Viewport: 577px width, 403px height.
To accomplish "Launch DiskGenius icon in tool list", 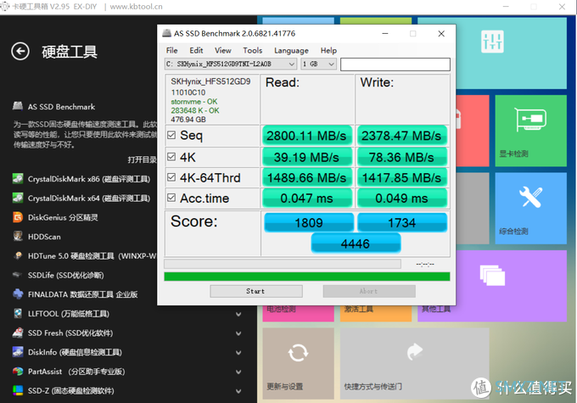I will tap(18, 217).
